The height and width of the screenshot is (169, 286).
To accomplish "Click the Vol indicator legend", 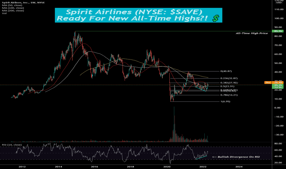I will coord(4,13).
